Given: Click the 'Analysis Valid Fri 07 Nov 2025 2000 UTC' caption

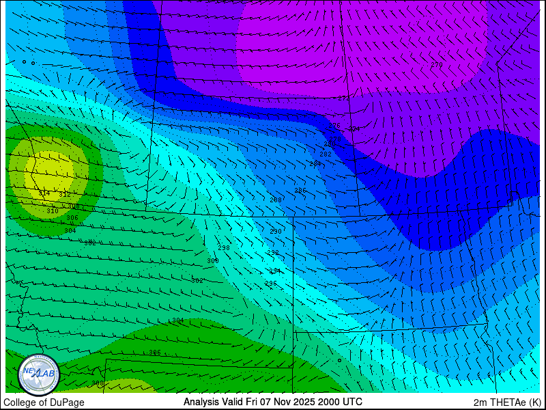Looking at the screenshot, I should pyautogui.click(x=272, y=401).
